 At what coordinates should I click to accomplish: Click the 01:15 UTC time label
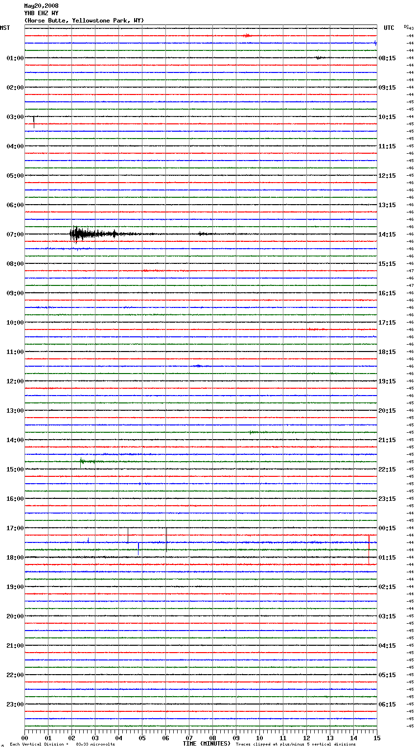point(387,557)
